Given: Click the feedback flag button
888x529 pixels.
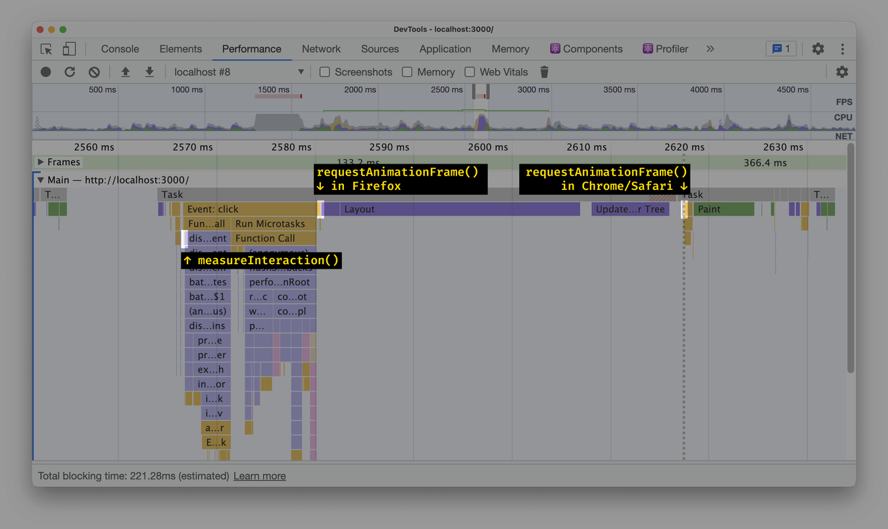Looking at the screenshot, I should [x=781, y=49].
